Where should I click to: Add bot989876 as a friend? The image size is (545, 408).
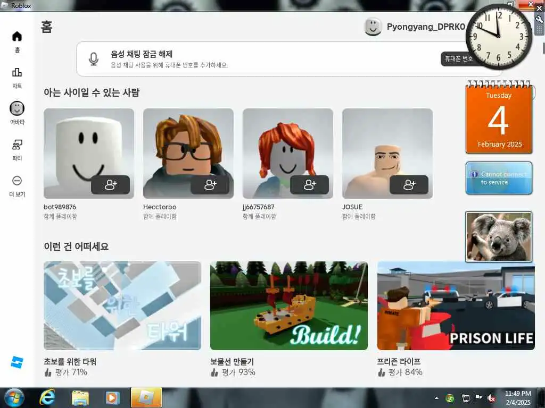coord(111,185)
